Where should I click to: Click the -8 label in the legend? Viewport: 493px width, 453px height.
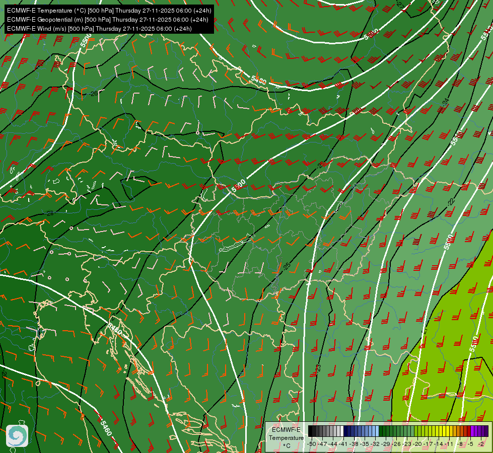coord(460,444)
